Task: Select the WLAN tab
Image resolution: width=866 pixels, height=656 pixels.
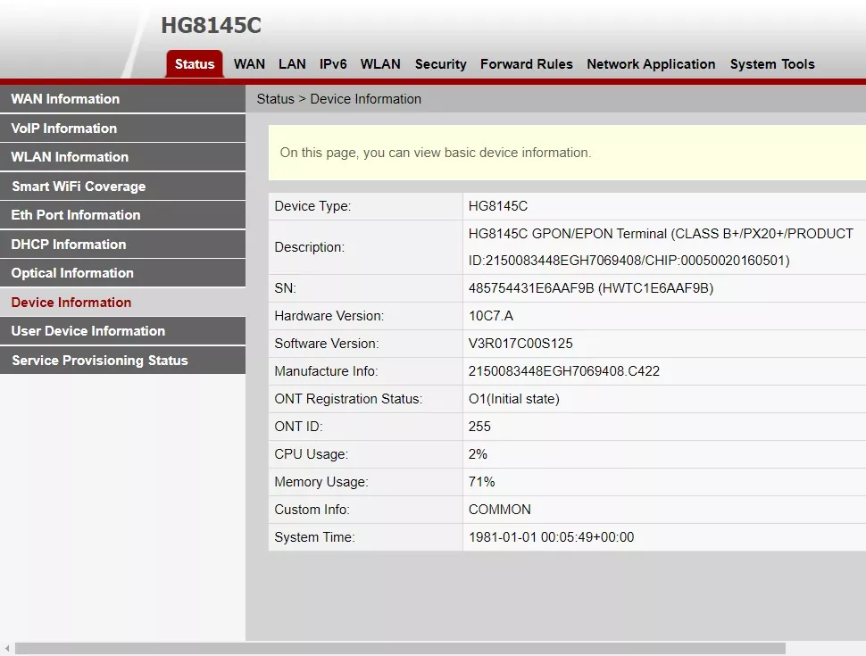Action: 380,64
